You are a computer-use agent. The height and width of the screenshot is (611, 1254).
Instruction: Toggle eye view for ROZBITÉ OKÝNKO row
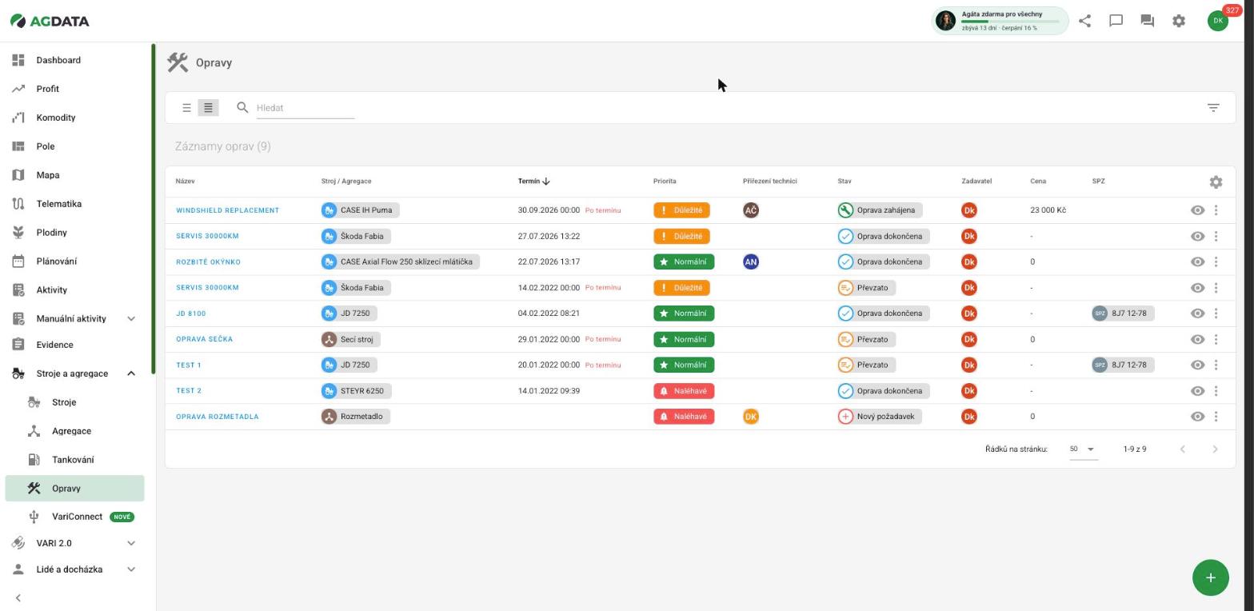tap(1197, 262)
